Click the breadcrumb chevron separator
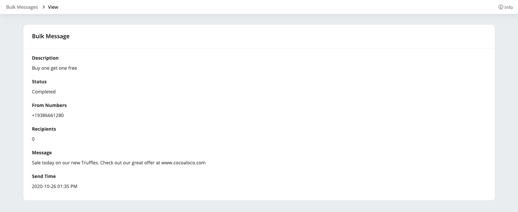518x212 pixels. [x=44, y=7]
